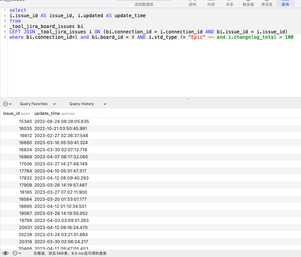Open the 查询 (Query) tab
This screenshot has width=301, height=257.
click(x=285, y=3)
